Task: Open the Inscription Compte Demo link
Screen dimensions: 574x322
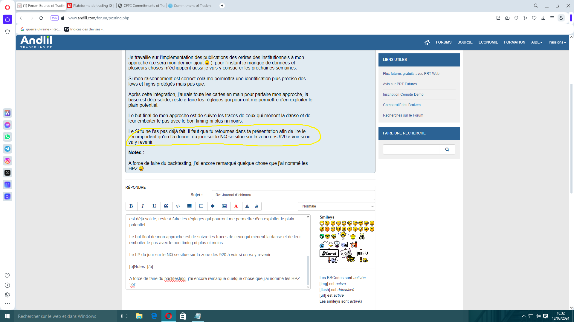Action: tap(403, 95)
